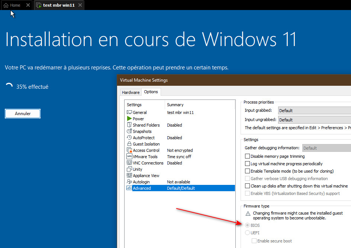Click the firmware warning triangle icon
The width and height of the screenshot is (351, 248).
248,213
